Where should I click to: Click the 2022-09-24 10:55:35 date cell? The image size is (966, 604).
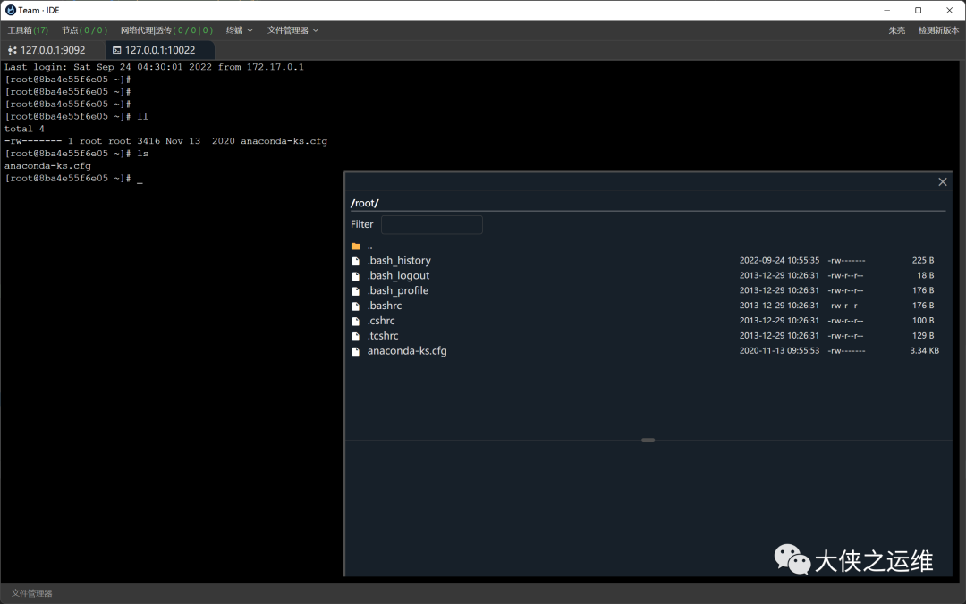point(779,260)
